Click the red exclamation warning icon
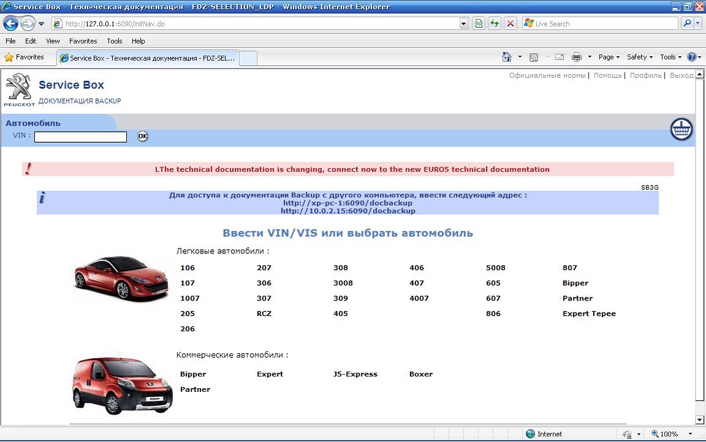The height and width of the screenshot is (442, 706). pos(28,169)
